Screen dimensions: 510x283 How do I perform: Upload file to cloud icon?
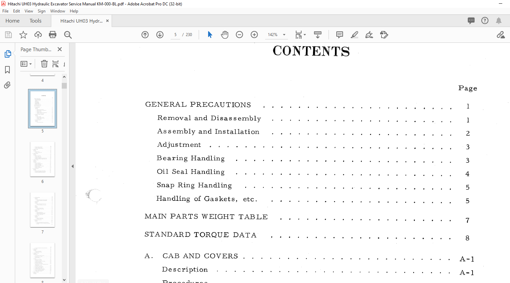click(38, 35)
